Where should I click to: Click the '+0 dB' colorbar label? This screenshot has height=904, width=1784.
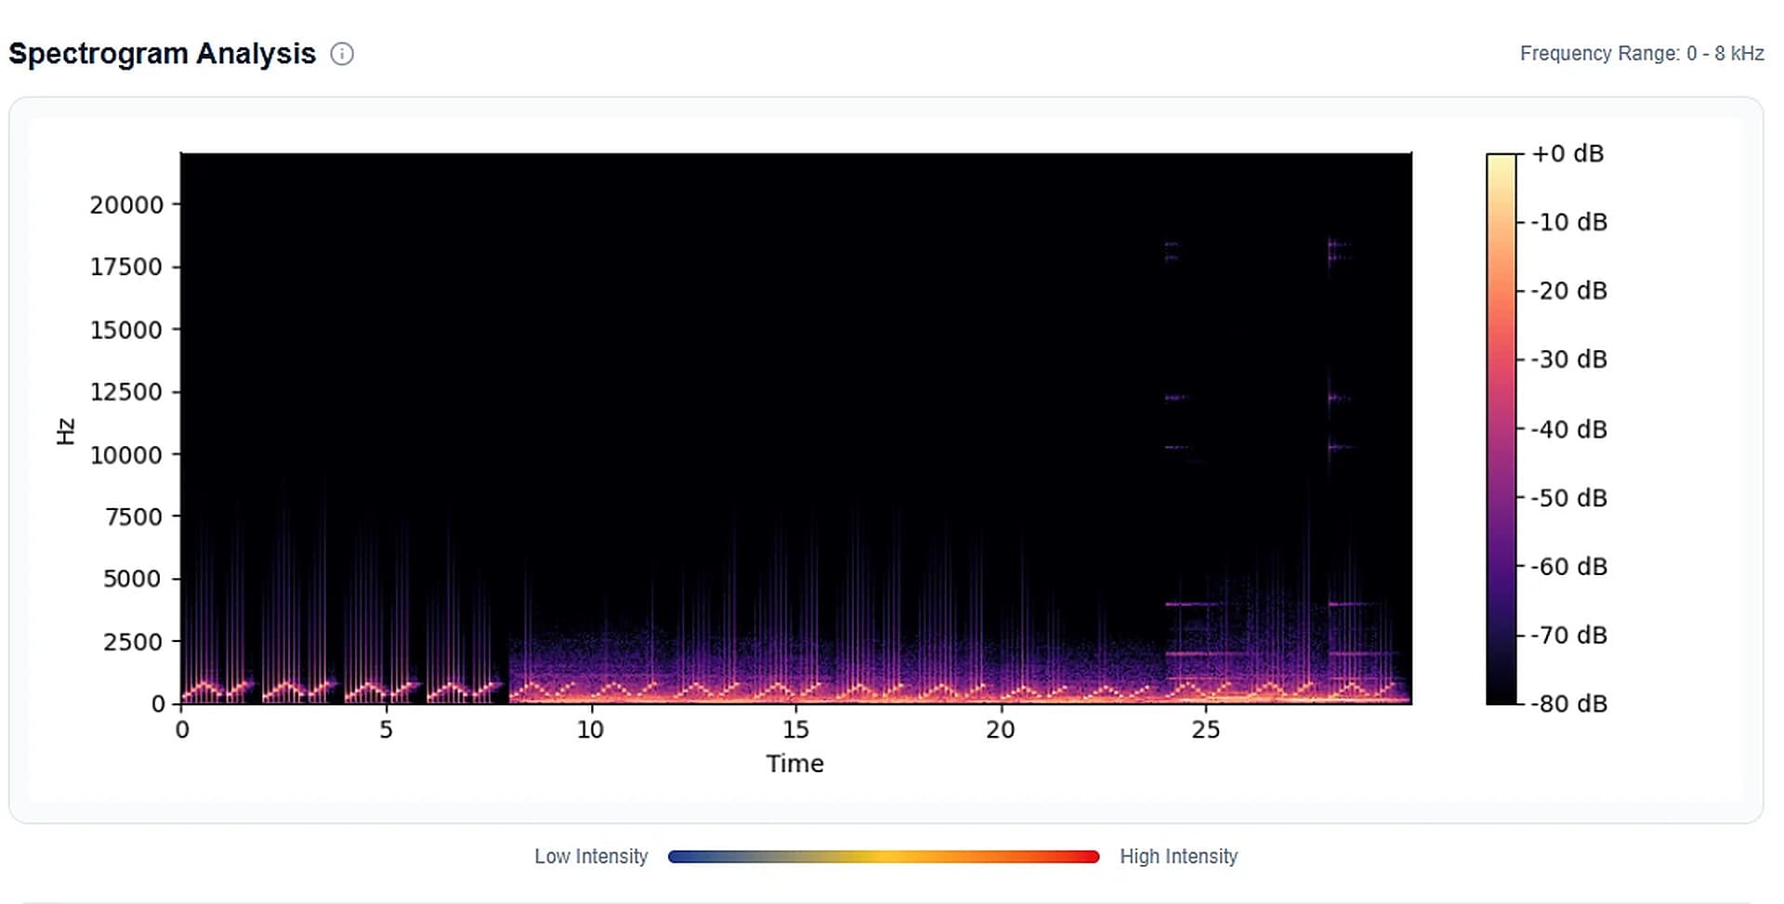click(x=1568, y=153)
